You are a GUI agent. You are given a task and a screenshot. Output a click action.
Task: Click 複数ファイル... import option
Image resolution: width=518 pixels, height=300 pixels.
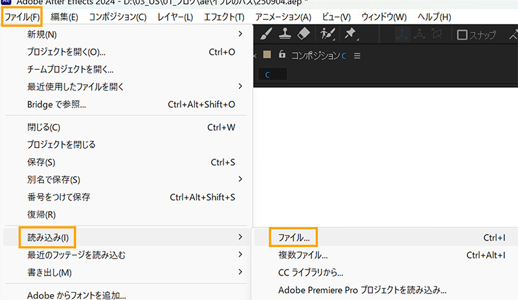coord(302,255)
